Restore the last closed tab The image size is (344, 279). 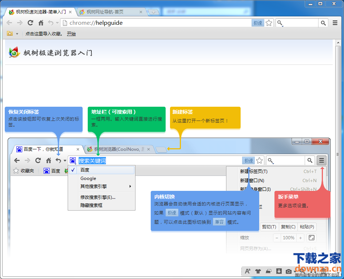pos(50,23)
